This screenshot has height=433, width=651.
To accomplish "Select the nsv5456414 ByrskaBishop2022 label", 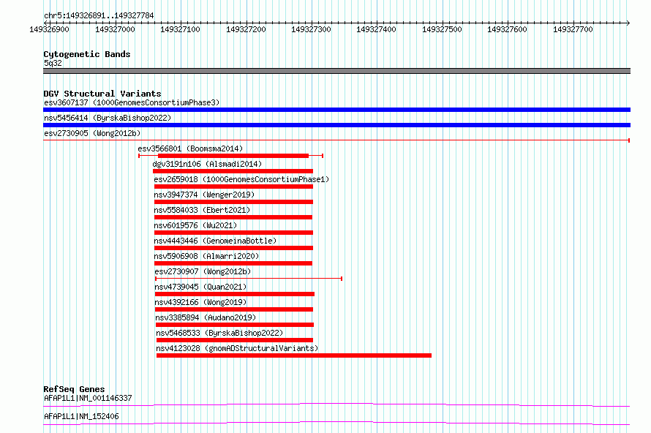I will tap(108, 118).
